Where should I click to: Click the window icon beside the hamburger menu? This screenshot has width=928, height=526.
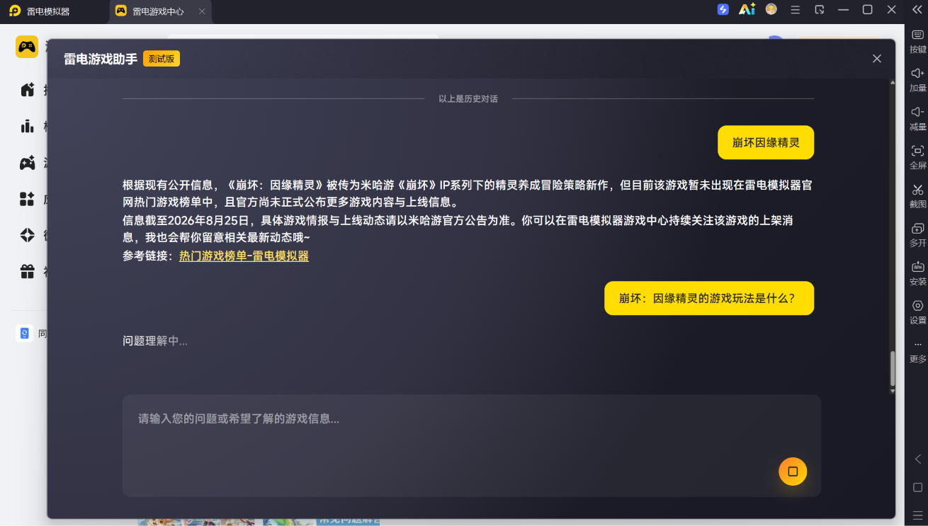coord(820,10)
